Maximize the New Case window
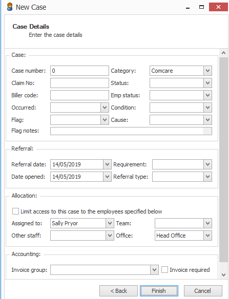Image resolution: width=229 pixels, height=299 pixels. tap(201, 7)
